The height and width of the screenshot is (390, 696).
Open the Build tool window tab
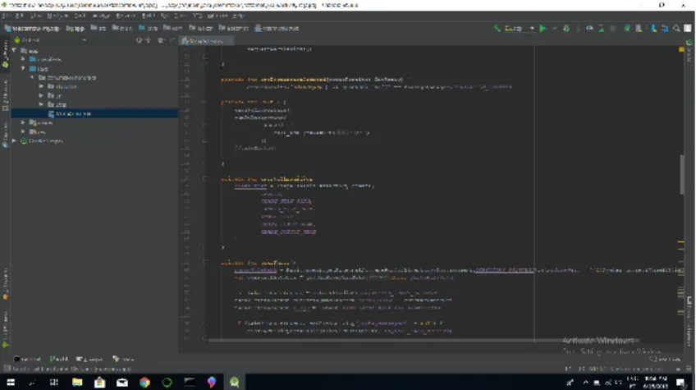(59, 359)
